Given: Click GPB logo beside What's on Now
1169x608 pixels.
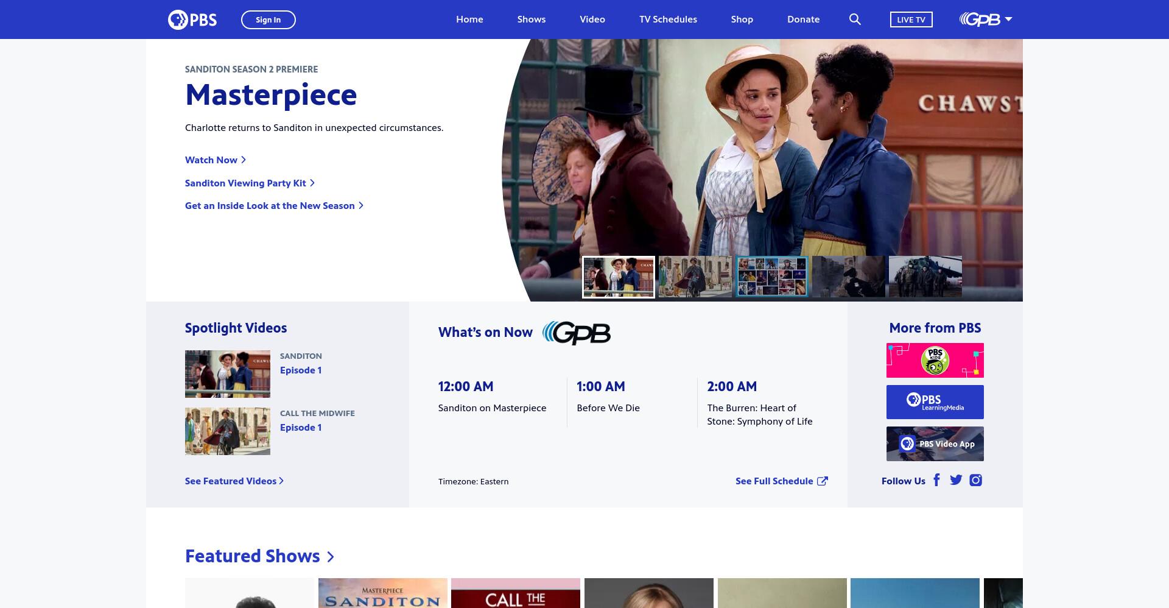Looking at the screenshot, I should pos(577,333).
